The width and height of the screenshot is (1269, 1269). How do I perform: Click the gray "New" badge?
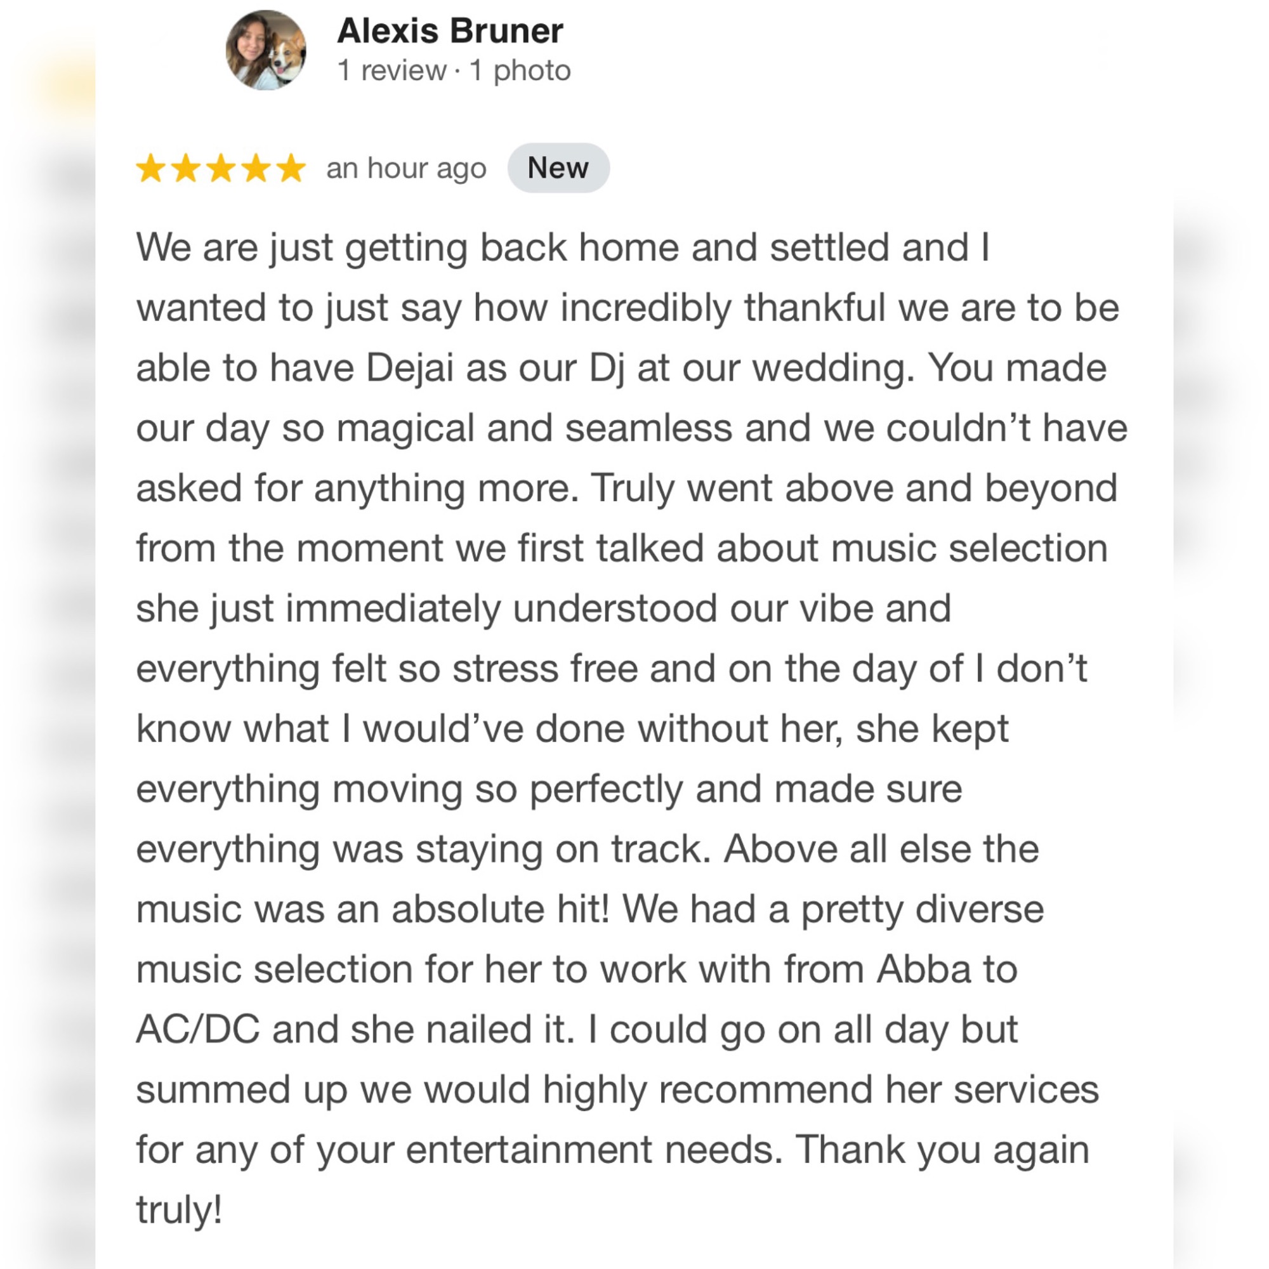[558, 168]
